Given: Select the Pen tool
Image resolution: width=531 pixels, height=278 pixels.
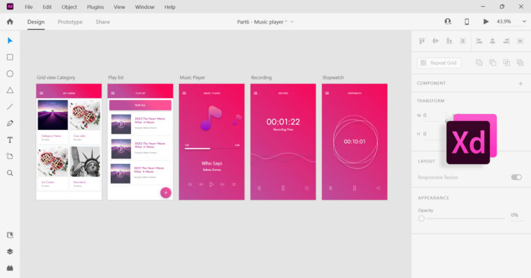Looking at the screenshot, I should tap(10, 123).
